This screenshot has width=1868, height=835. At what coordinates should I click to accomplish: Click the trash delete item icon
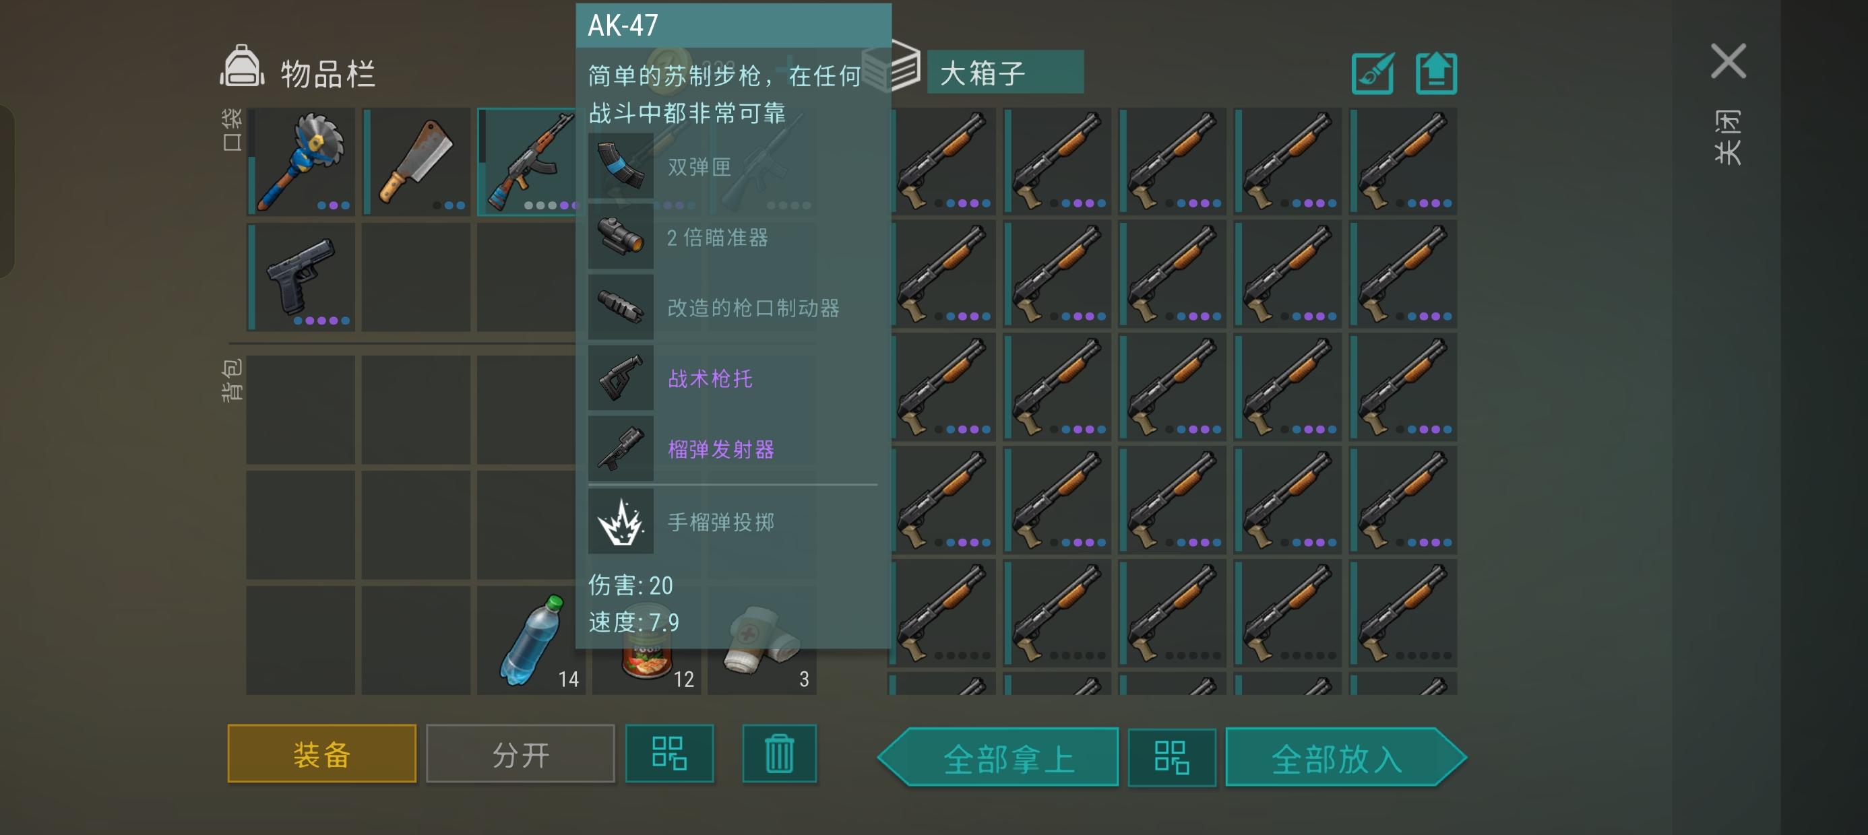[780, 753]
